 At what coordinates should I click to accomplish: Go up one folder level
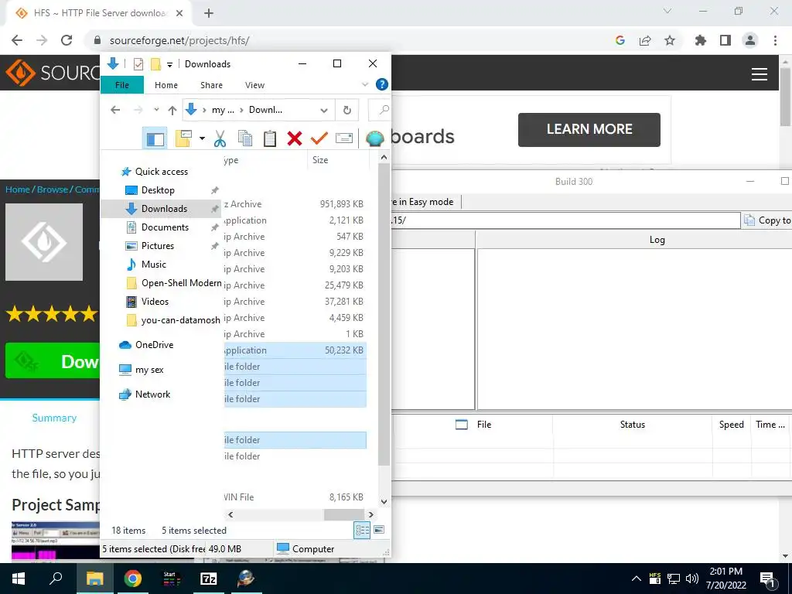point(172,110)
